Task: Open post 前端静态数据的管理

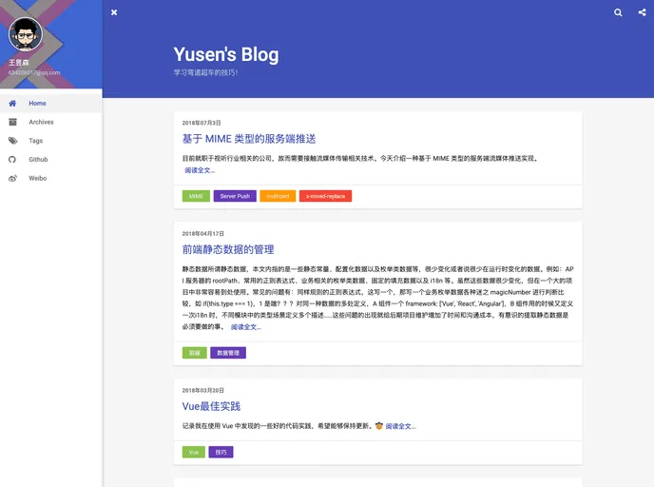Action: pyautogui.click(x=228, y=249)
